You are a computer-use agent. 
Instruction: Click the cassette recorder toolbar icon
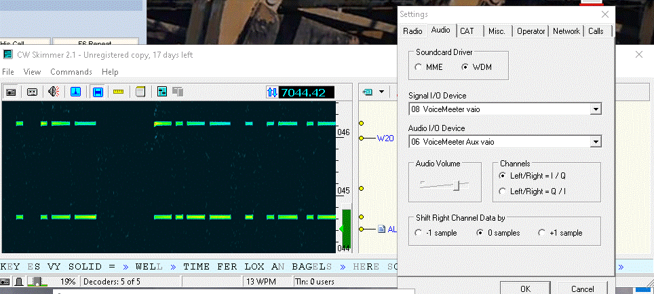click(32, 92)
